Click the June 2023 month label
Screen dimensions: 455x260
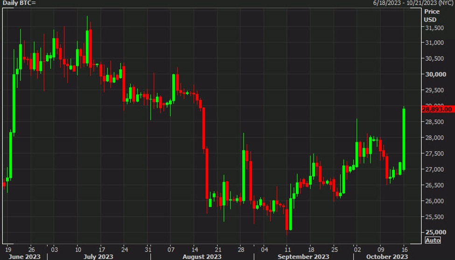[x=24, y=257]
